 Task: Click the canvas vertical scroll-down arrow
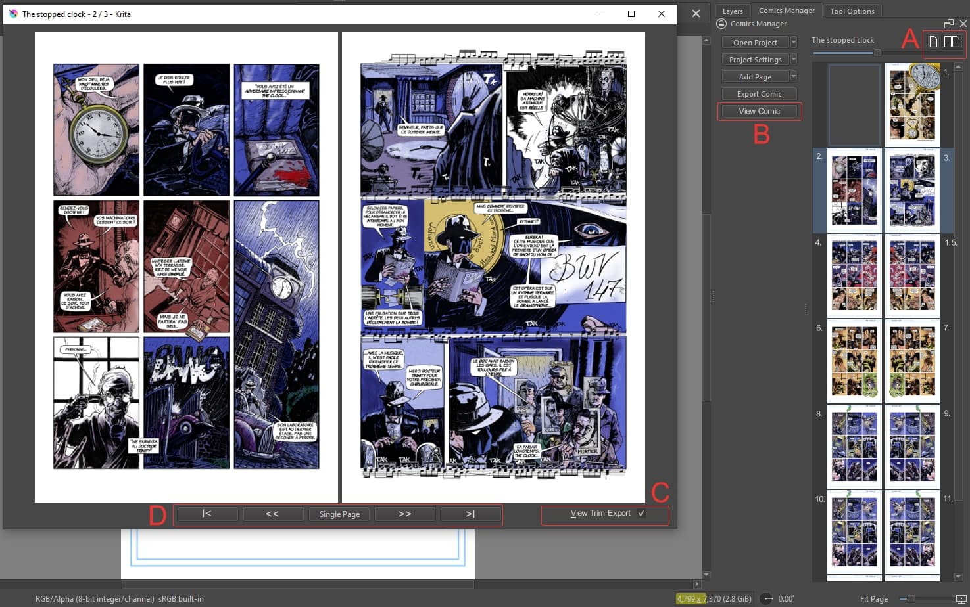[706, 575]
